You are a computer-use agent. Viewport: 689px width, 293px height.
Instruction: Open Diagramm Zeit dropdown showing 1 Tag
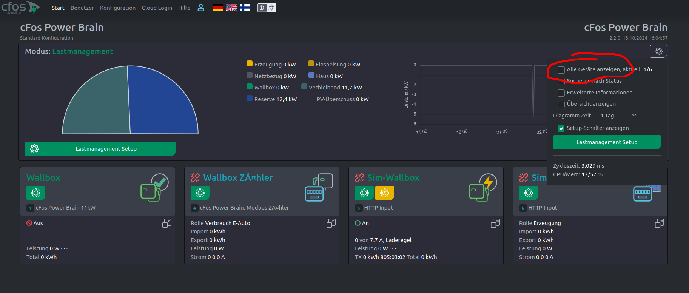point(618,116)
